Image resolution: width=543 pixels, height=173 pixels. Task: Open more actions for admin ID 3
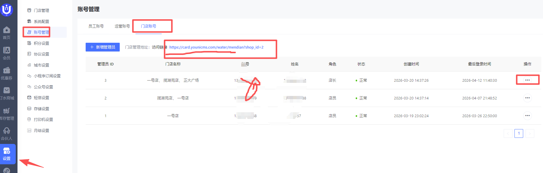(x=527, y=80)
